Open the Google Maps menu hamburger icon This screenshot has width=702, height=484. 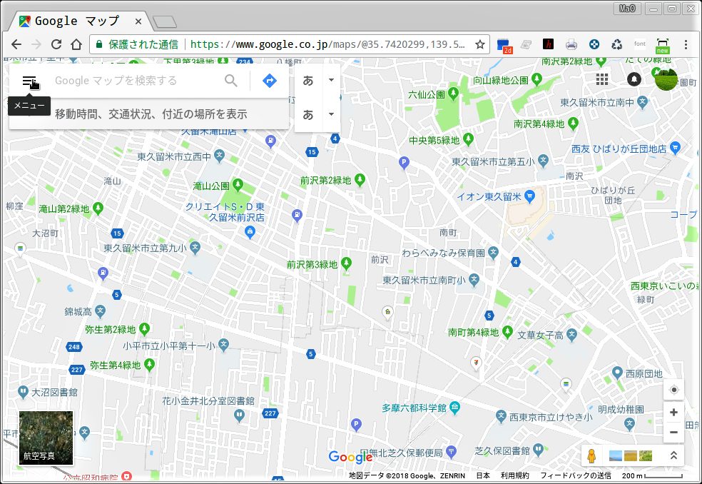tap(29, 81)
